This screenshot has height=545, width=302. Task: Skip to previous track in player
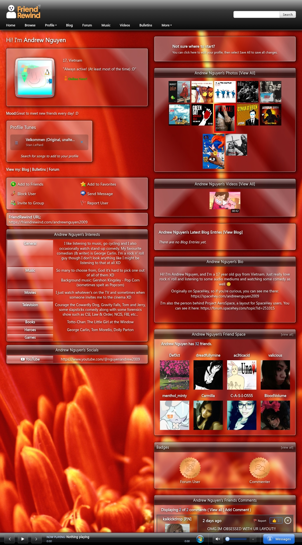(10, 539)
